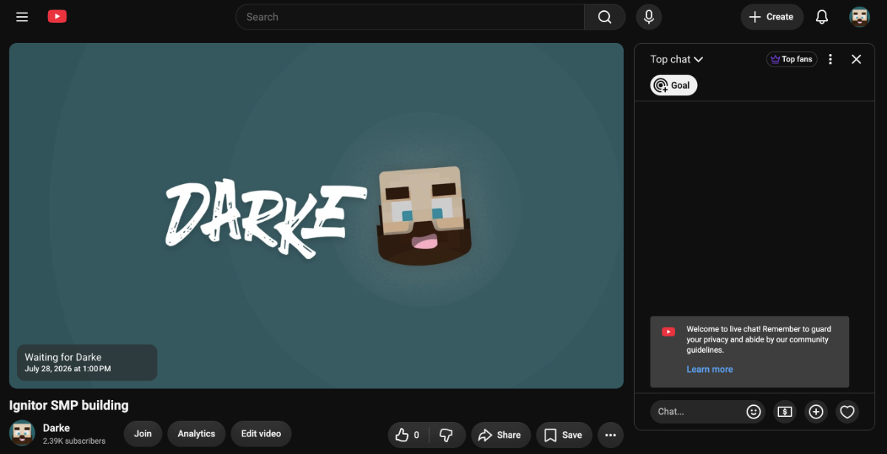Open Learn more link in chat
887x454 pixels.
pos(710,369)
